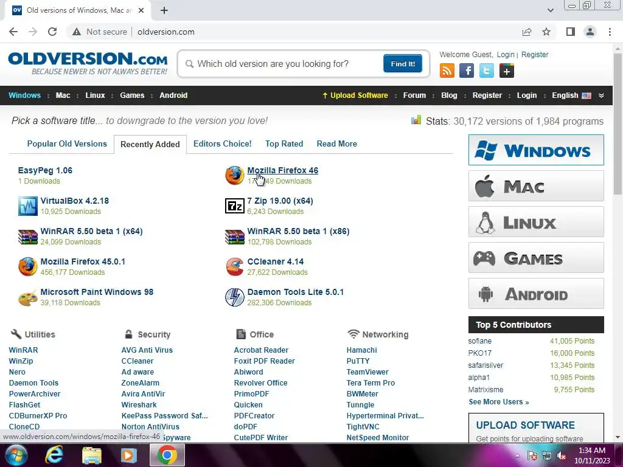The image size is (623, 467).
Task: Go back using the browser back arrow
Action: 13,32
